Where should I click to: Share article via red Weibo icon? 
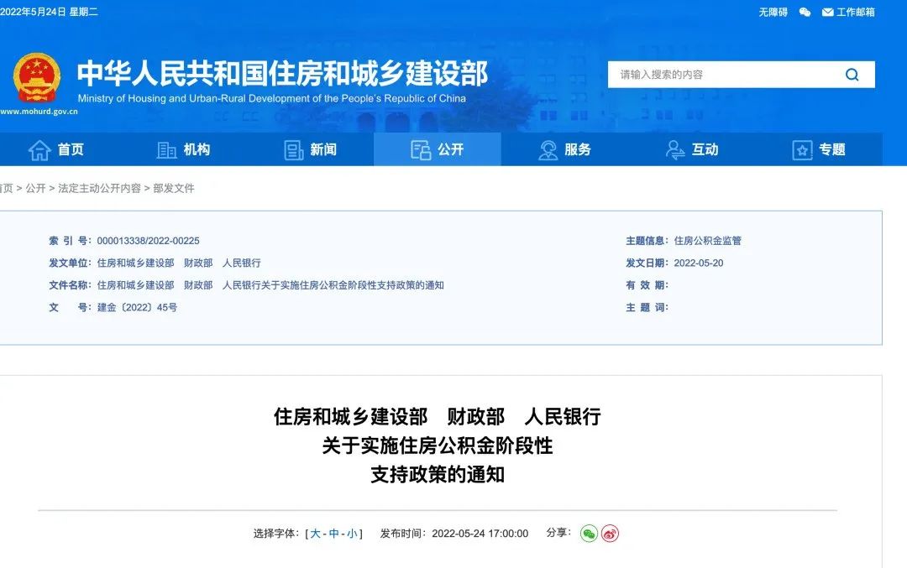point(610,534)
